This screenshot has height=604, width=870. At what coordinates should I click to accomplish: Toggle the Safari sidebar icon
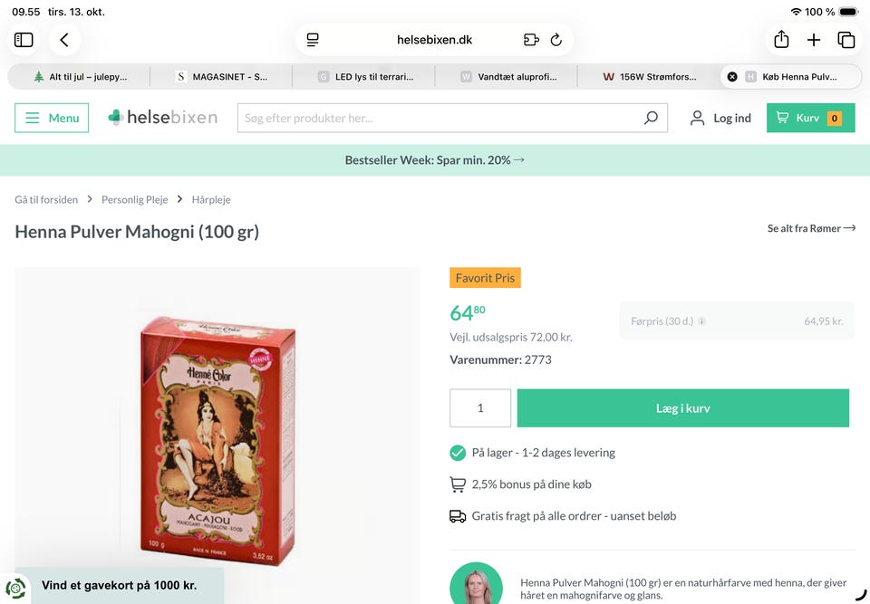pyautogui.click(x=24, y=40)
